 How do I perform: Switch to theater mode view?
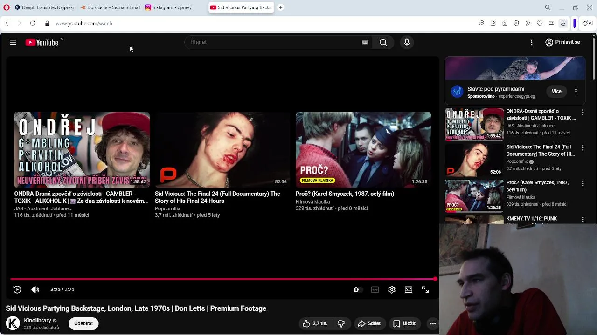coord(409,289)
